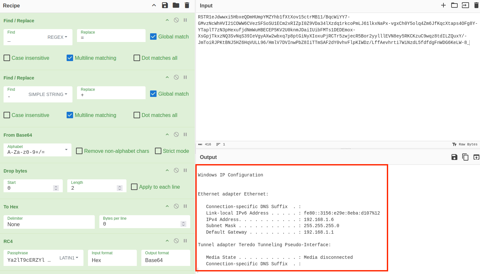Enable Case insensitive in the first Find / Replace
This screenshot has width=480, height=274.
[x=7, y=58]
